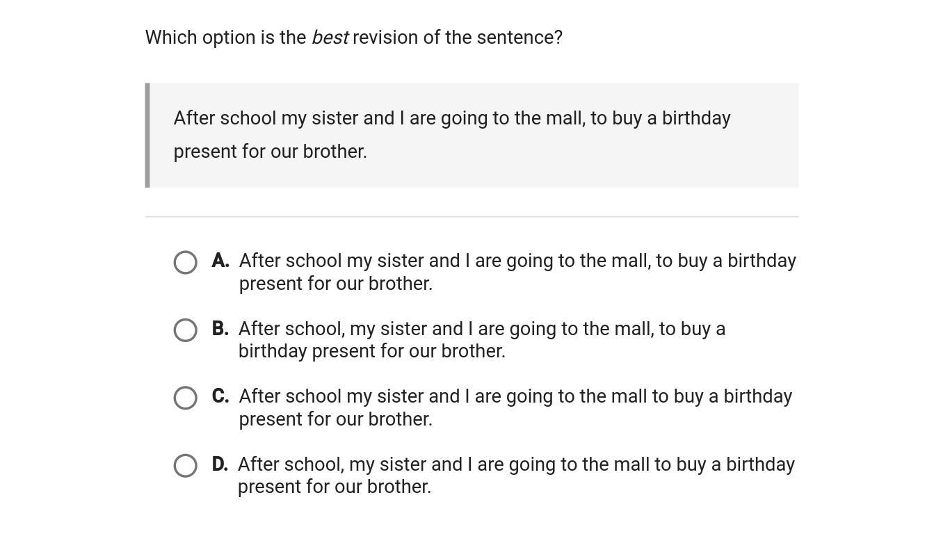
Task: Click the italic word "best" in question
Action: pyautogui.click(x=330, y=38)
